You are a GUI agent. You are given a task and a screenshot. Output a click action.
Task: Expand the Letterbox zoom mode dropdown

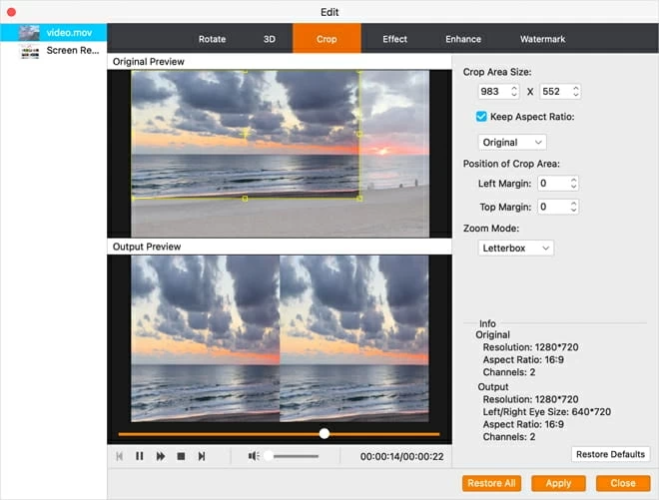[515, 248]
